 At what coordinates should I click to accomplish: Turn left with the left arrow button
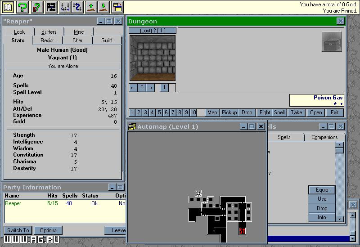pos(133,87)
